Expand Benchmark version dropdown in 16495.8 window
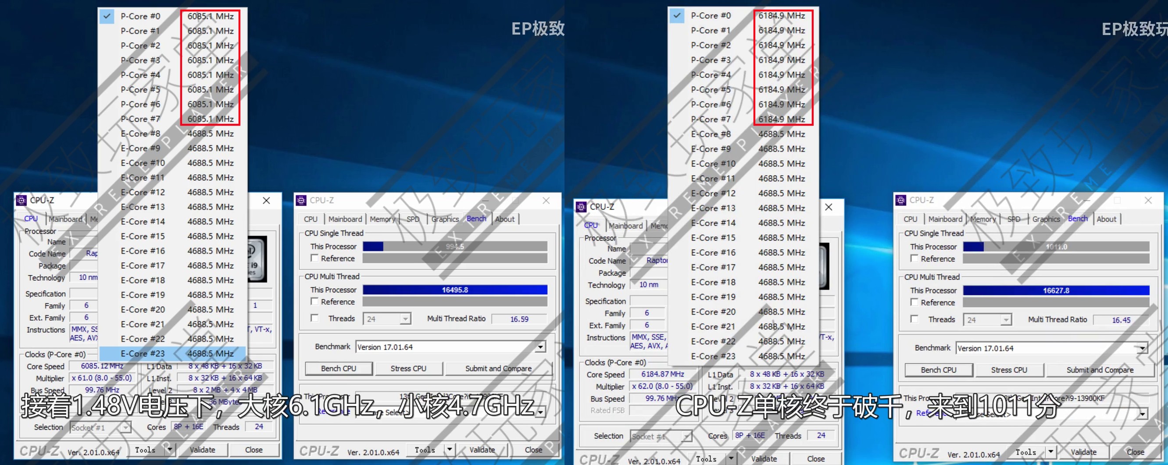This screenshot has height=465, width=1168. pos(540,347)
